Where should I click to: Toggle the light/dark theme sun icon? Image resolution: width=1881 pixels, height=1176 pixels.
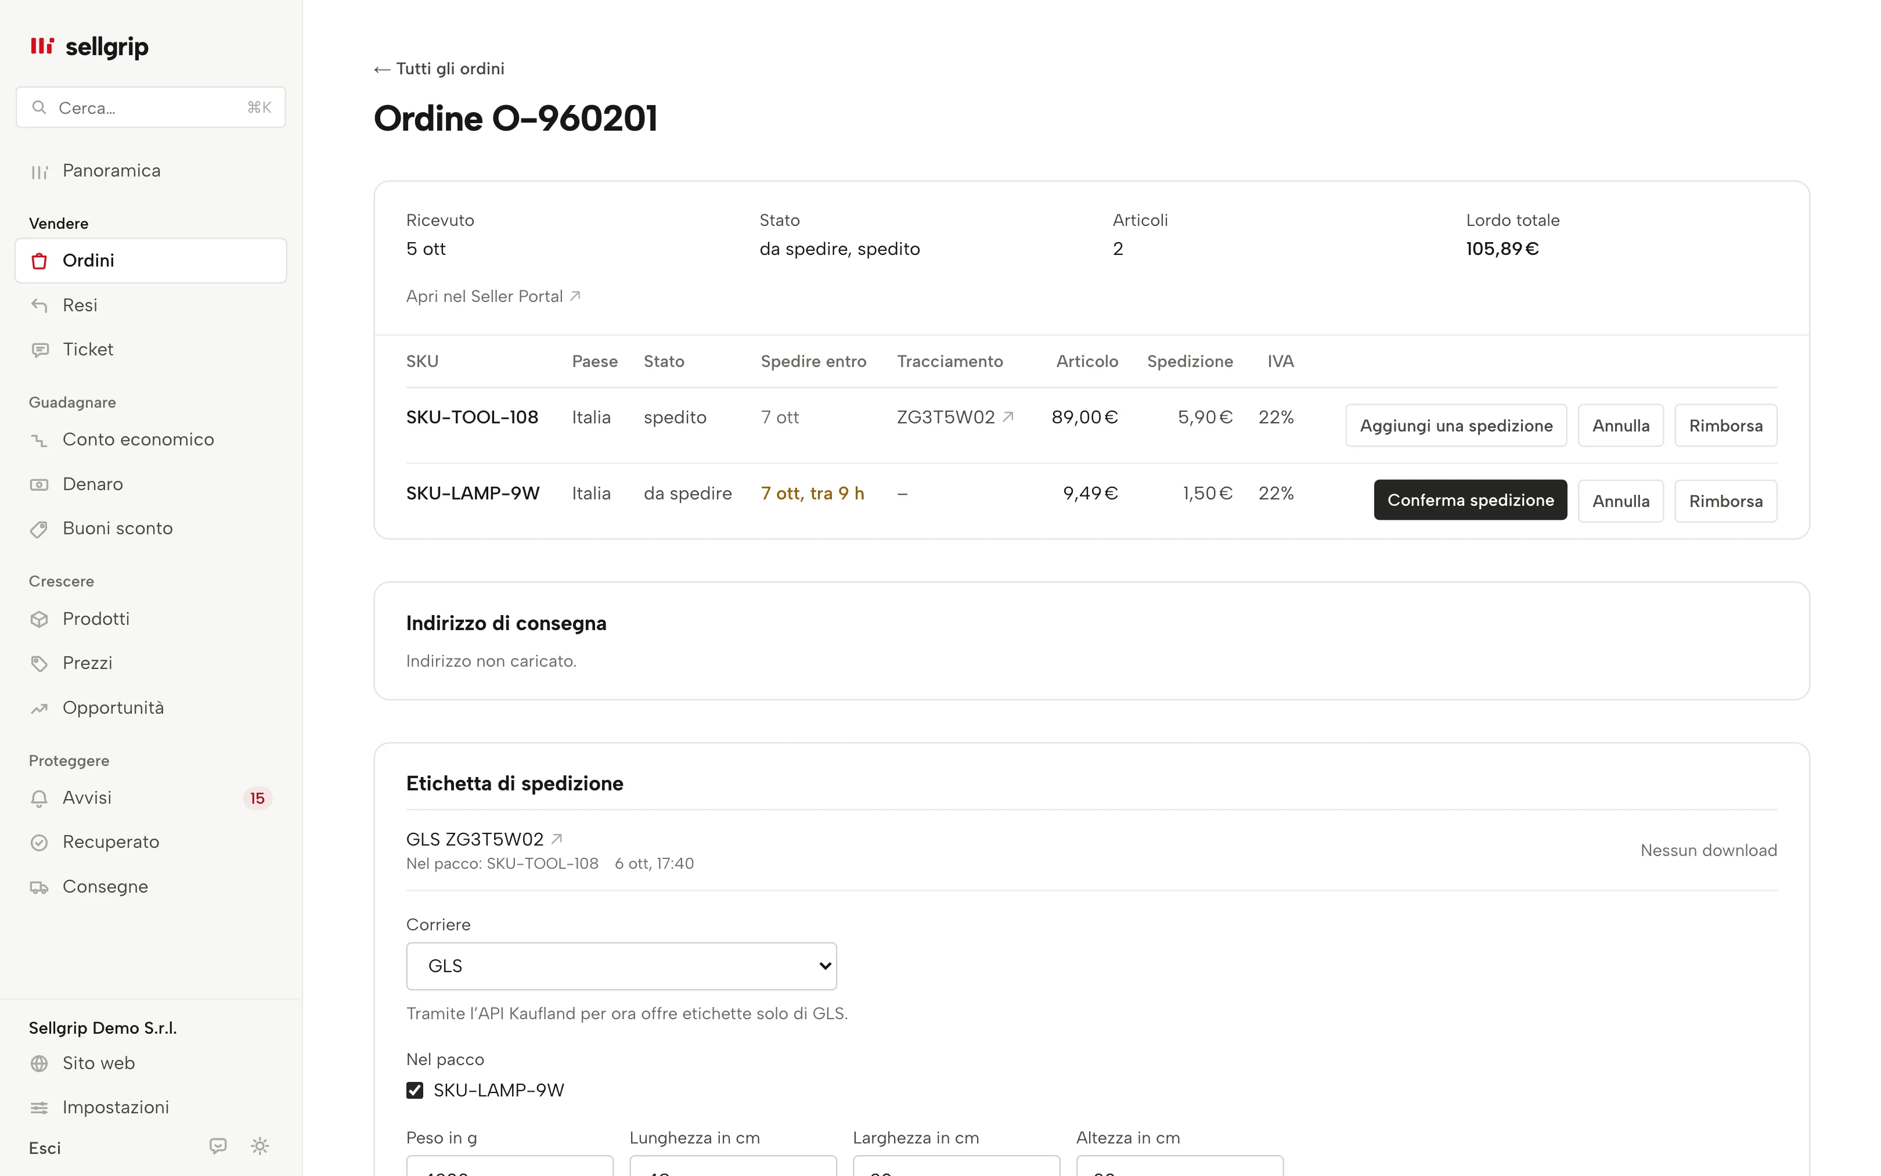point(260,1146)
